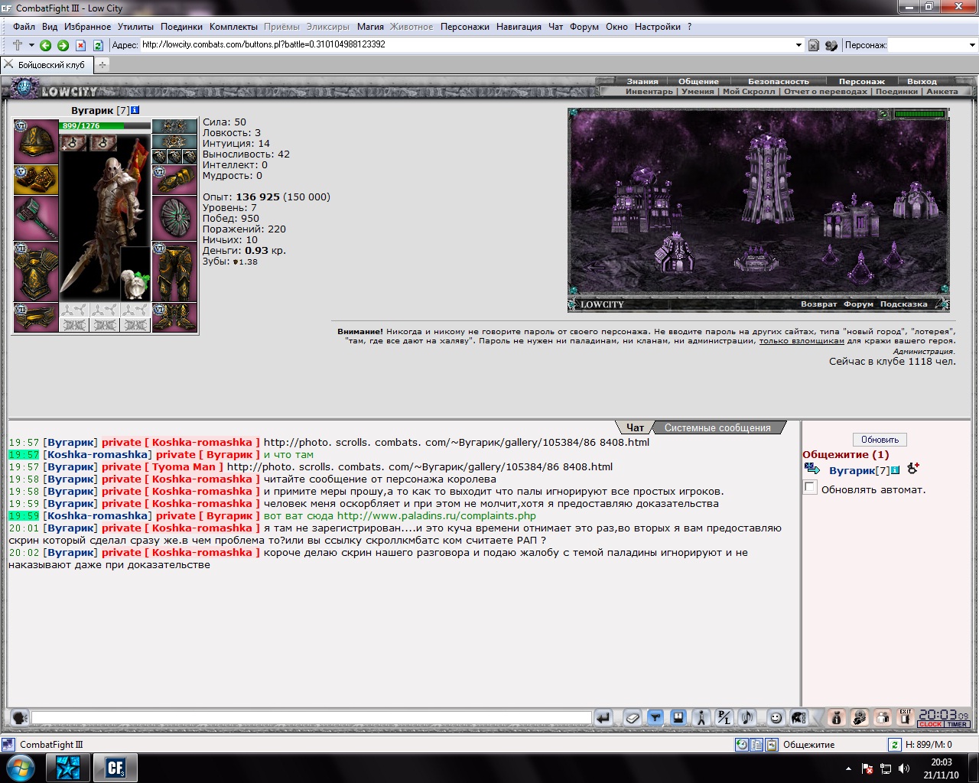The height and width of the screenshot is (783, 979).
Task: Toggle the blue chat filter button
Action: [655, 717]
